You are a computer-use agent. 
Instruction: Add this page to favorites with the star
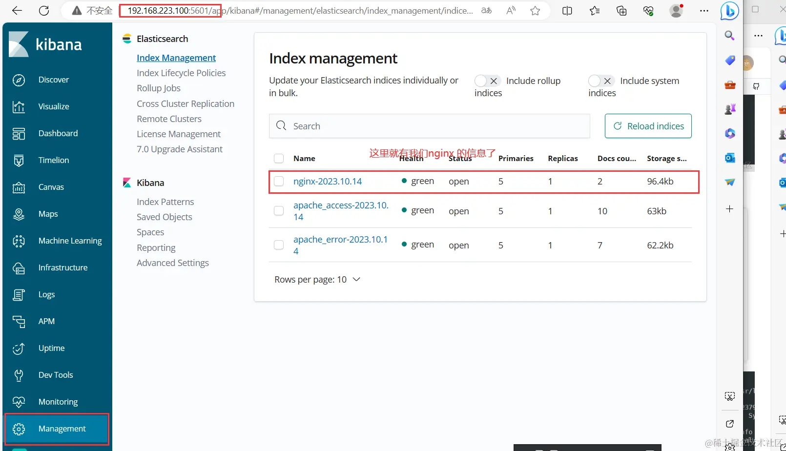535,10
